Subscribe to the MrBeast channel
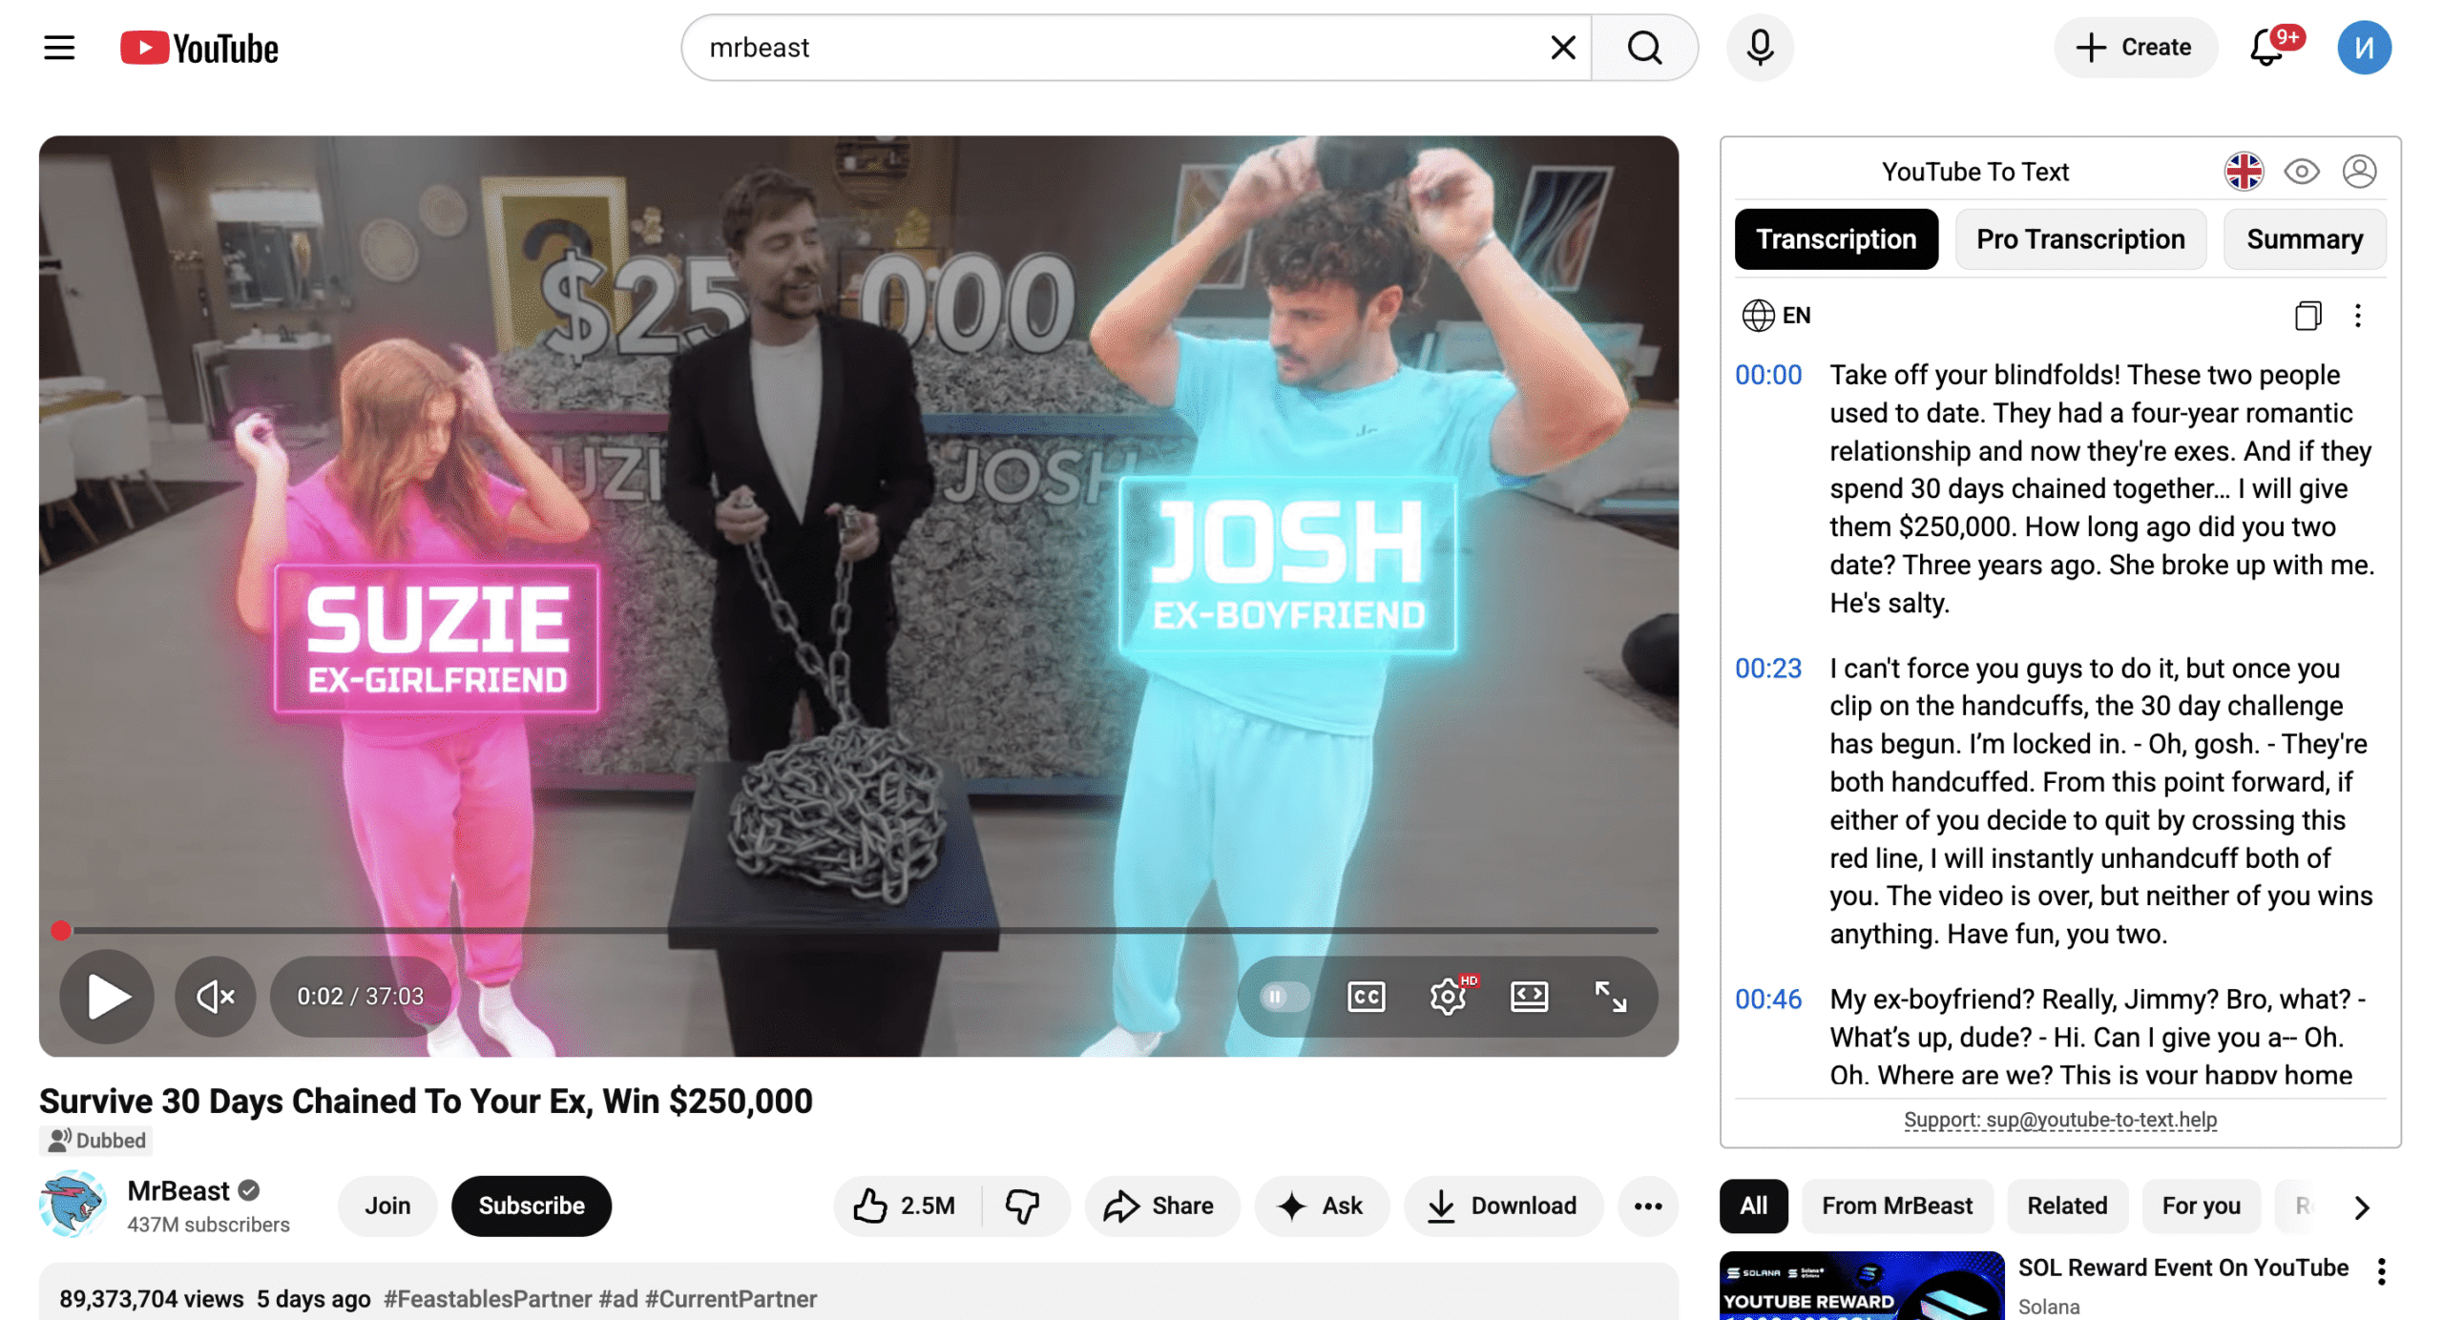Screen dimensions: 2443x1320 531,1206
